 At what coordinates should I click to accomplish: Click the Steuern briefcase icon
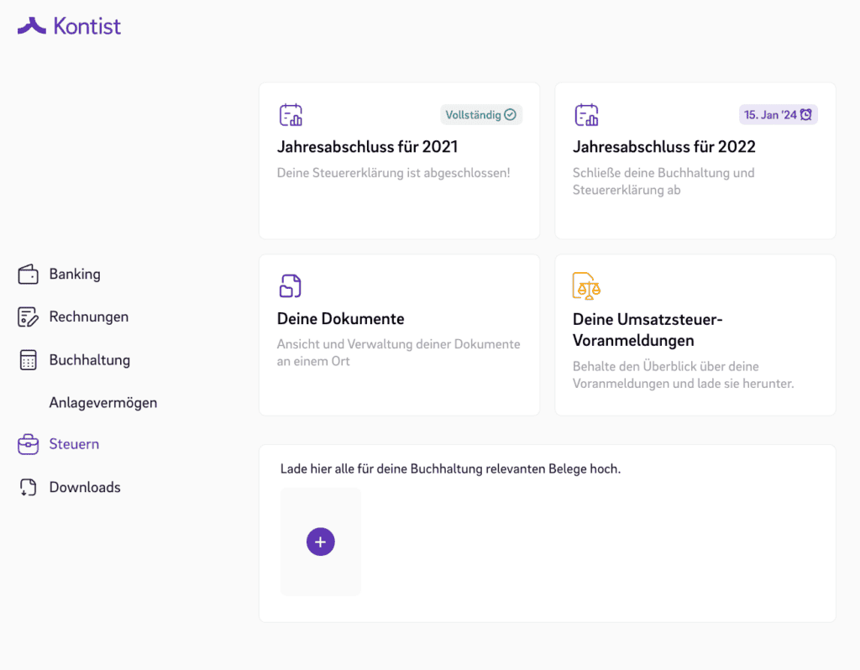click(26, 444)
